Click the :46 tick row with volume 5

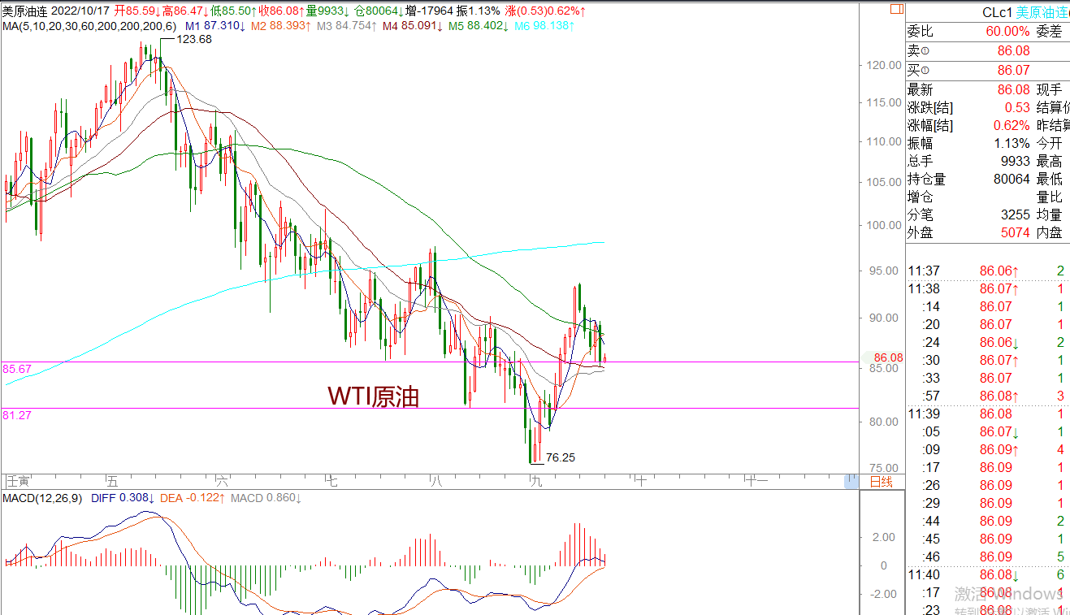(988, 557)
